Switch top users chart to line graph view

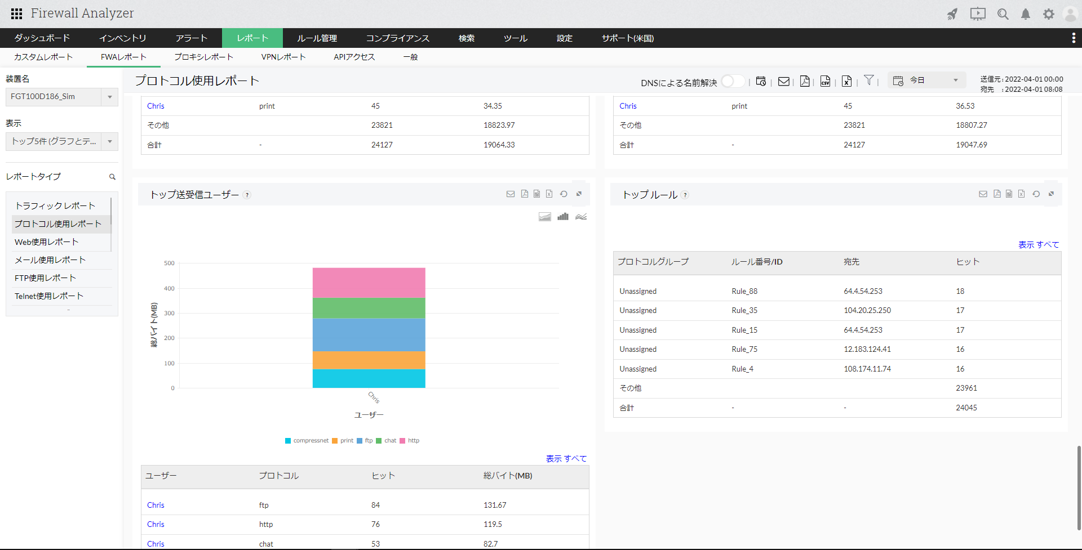click(x=581, y=217)
